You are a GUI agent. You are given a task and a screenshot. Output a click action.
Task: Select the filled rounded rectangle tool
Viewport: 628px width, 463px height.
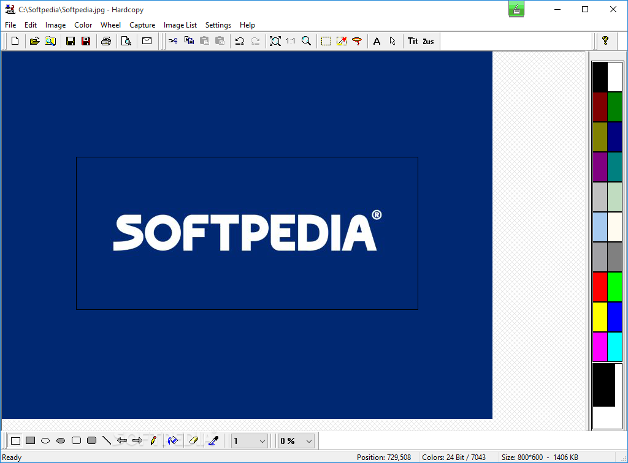click(92, 440)
